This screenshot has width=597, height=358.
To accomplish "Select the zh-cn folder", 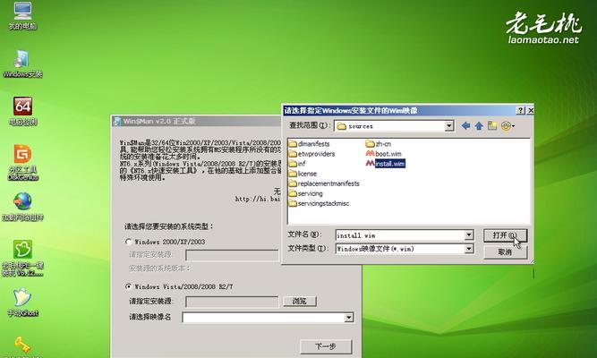I will (x=378, y=143).
